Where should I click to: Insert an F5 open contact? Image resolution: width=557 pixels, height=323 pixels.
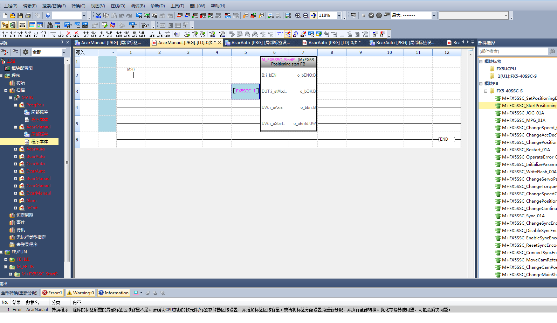tap(5, 34)
